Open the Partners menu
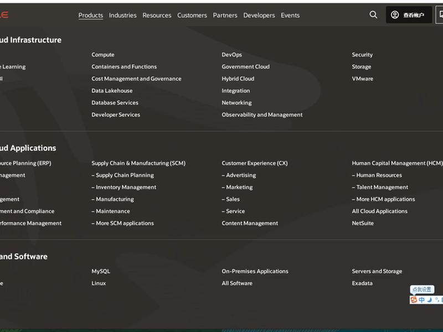 (x=225, y=15)
